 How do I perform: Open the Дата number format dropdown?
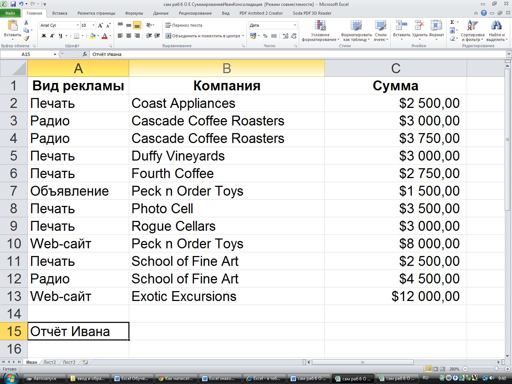pyautogui.click(x=295, y=25)
